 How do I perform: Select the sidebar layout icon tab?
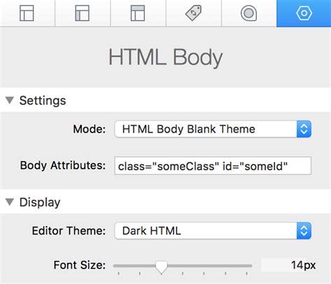[x=82, y=13]
